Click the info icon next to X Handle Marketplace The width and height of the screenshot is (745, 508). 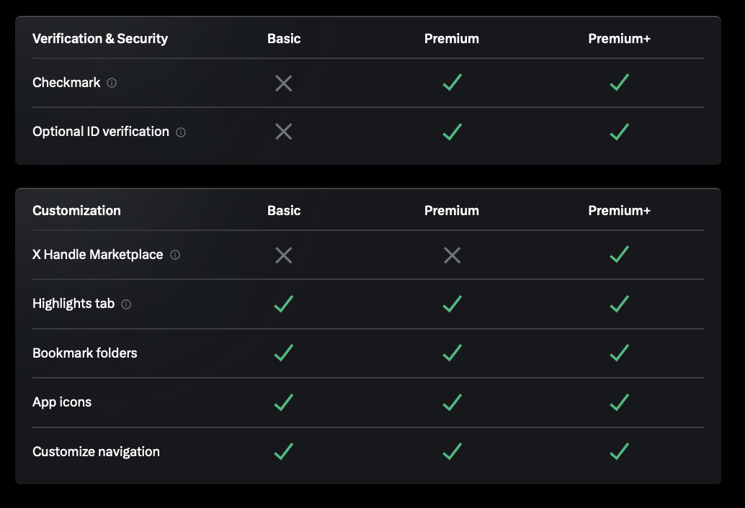174,255
